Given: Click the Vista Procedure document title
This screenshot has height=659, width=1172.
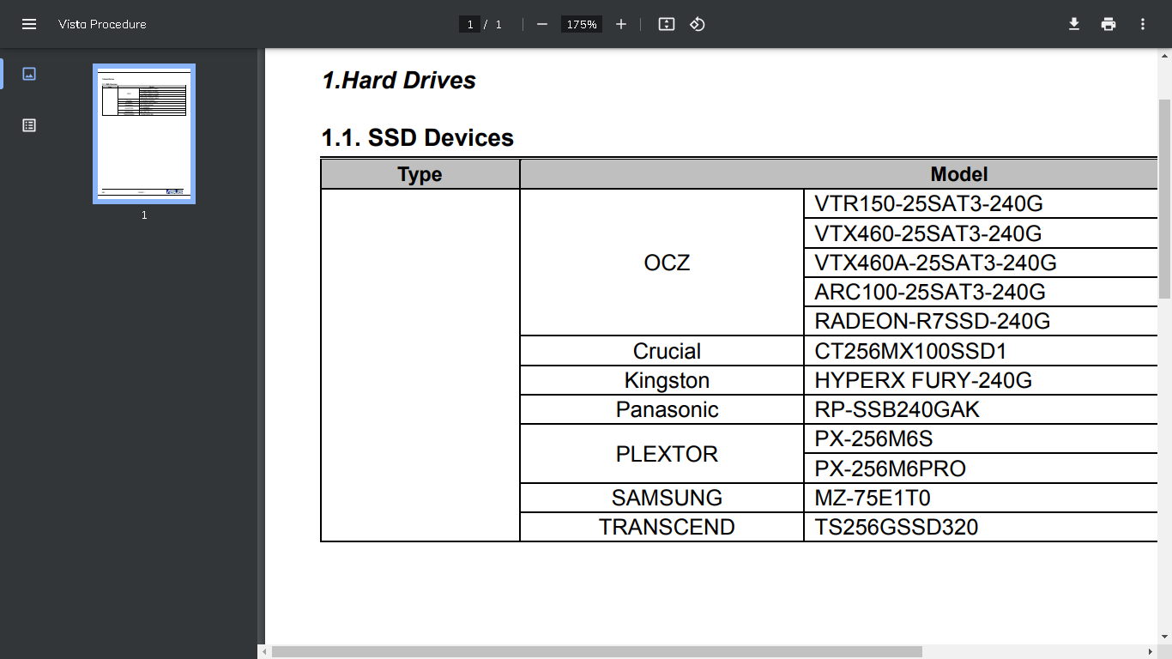Looking at the screenshot, I should pos(102,24).
